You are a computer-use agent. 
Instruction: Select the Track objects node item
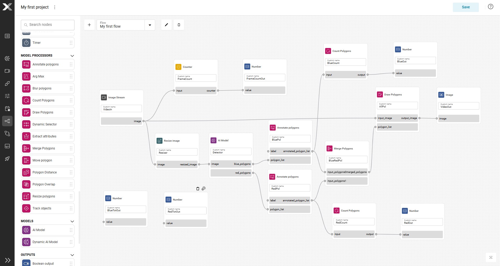point(48,208)
